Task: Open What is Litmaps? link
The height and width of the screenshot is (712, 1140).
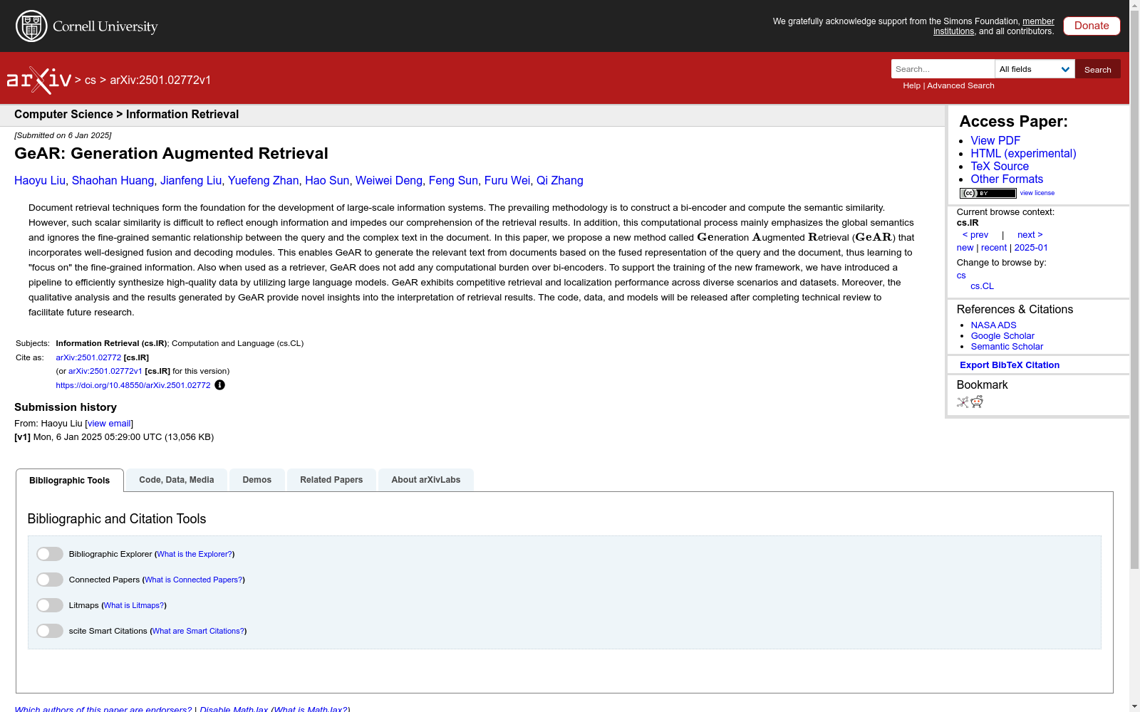Action: (134, 605)
